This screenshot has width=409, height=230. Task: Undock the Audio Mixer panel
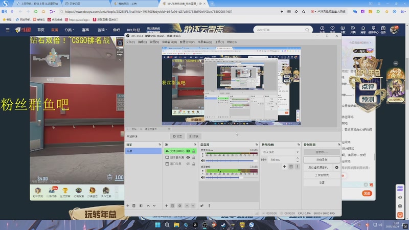[257, 145]
